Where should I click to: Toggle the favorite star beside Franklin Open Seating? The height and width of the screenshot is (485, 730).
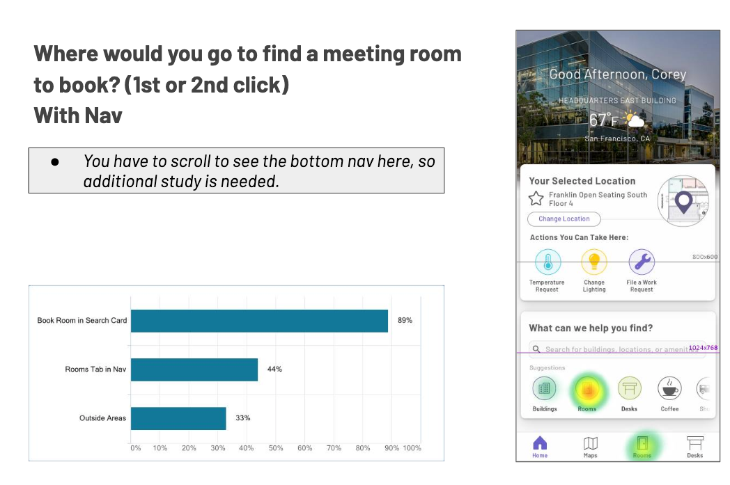point(536,199)
